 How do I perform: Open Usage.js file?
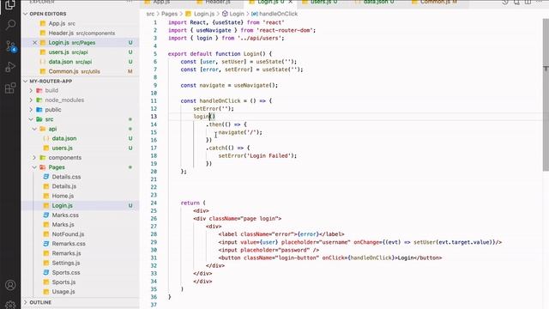coord(80,292)
